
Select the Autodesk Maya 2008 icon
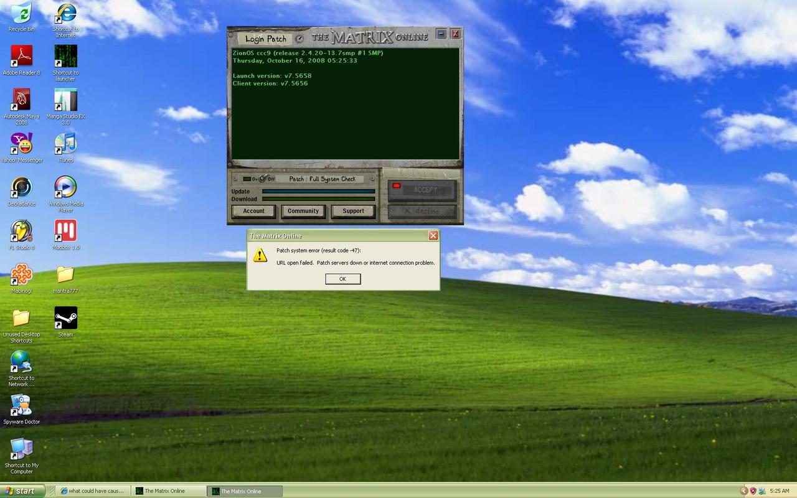(21, 107)
